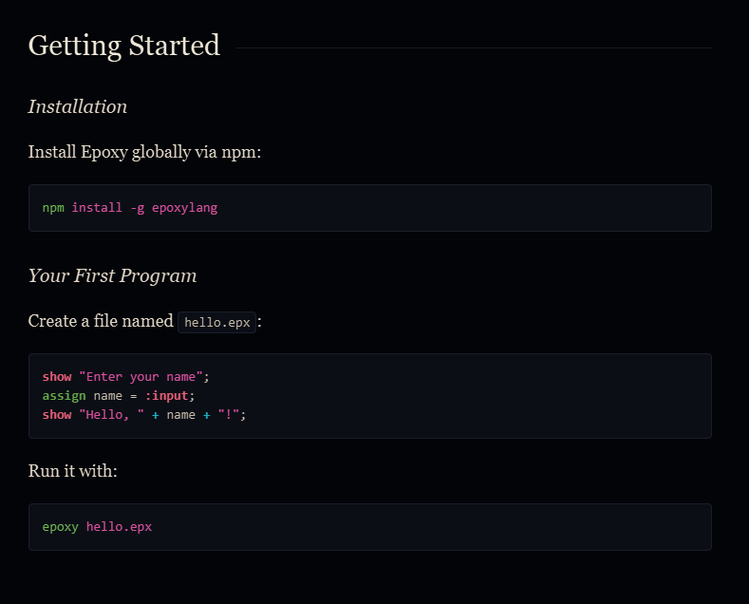Click the 'Run it with:' text
Screen dimensions: 749x604
click(x=72, y=471)
